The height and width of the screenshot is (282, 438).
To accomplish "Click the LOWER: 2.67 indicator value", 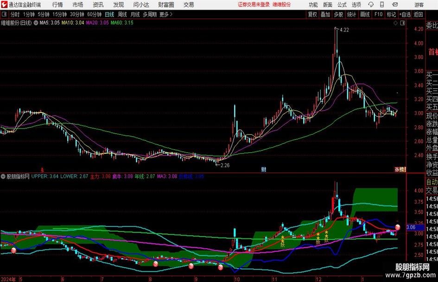I will click(74, 176).
